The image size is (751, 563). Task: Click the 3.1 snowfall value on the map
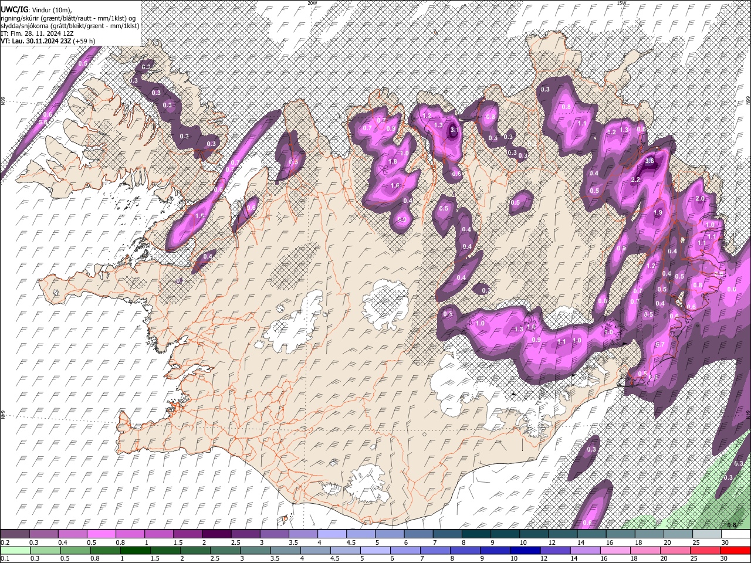[x=455, y=130]
